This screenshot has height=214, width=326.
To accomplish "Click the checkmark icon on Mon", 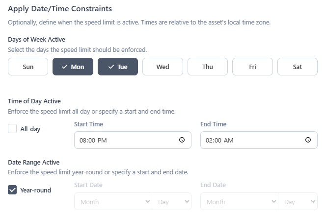I will [65, 67].
